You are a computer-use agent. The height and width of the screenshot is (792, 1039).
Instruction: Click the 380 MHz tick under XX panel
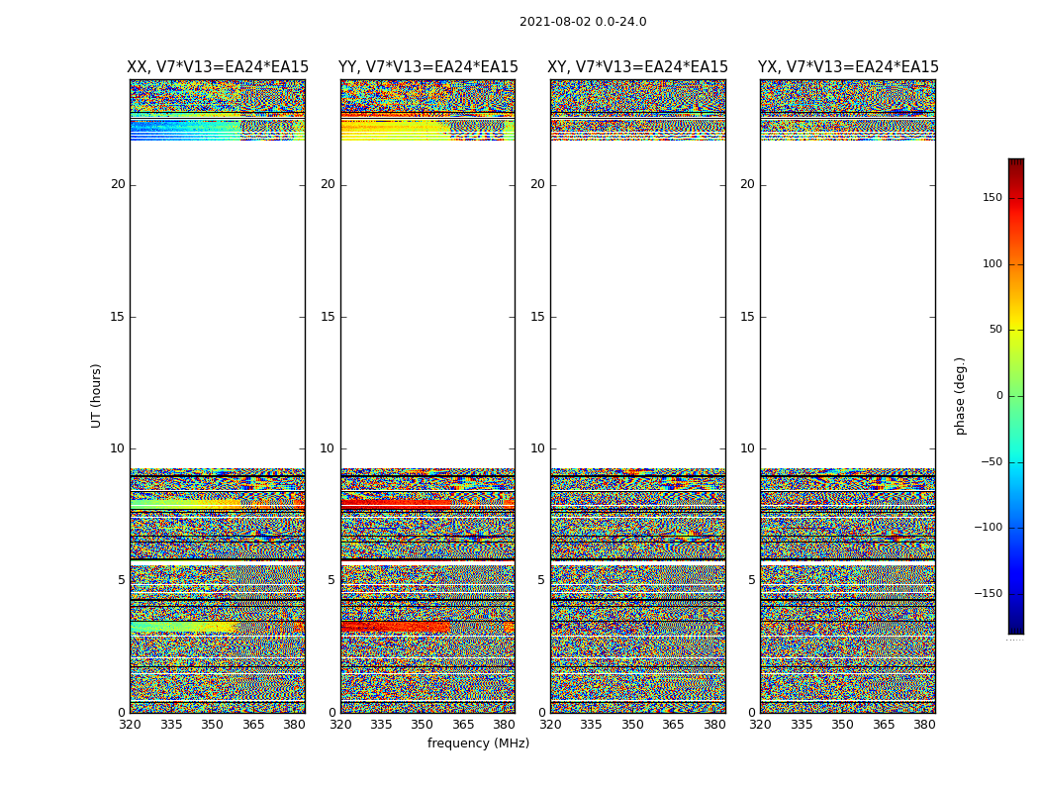pyautogui.click(x=294, y=725)
